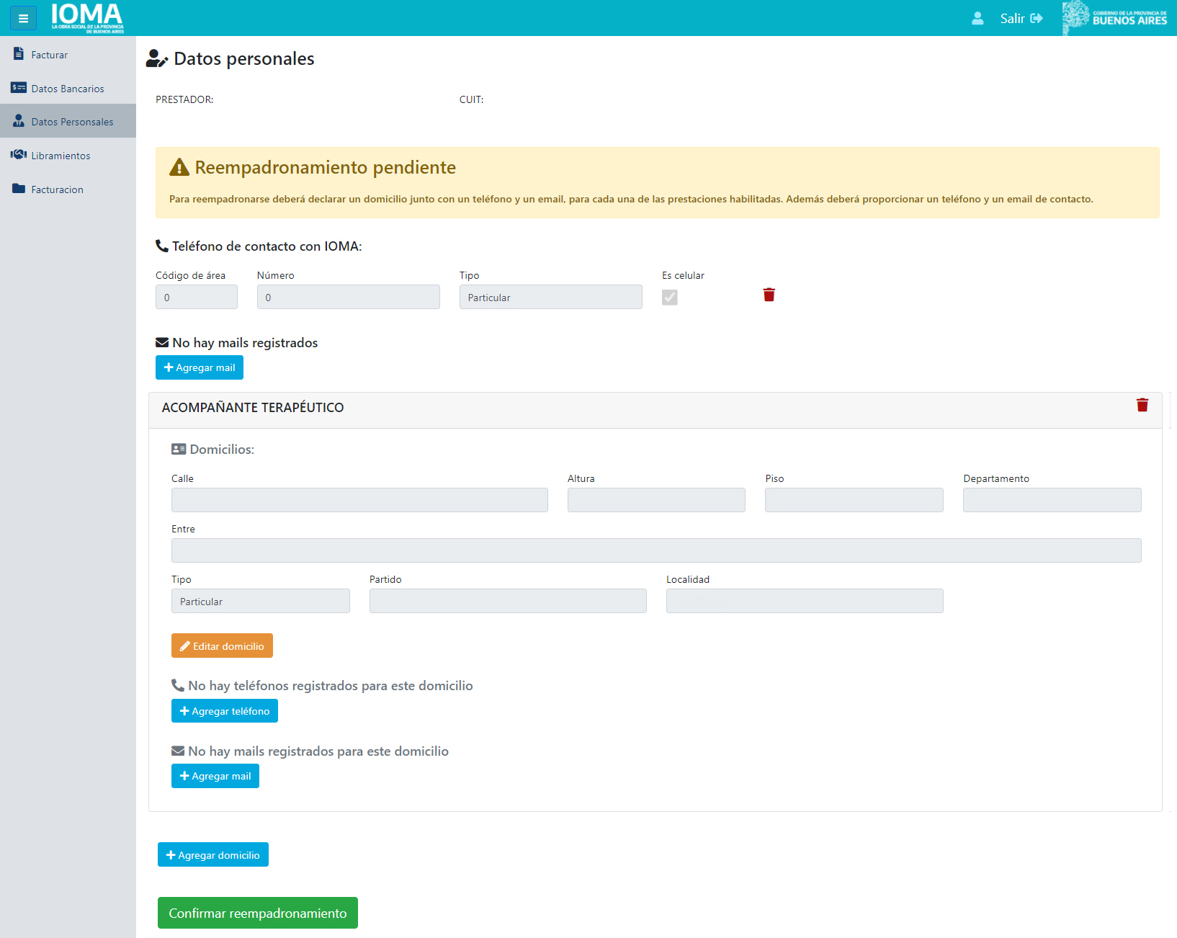Click the Calle input field
1177x938 pixels.
(359, 500)
